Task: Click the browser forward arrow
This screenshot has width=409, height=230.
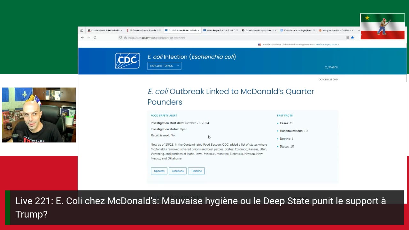Action: (x=88, y=37)
